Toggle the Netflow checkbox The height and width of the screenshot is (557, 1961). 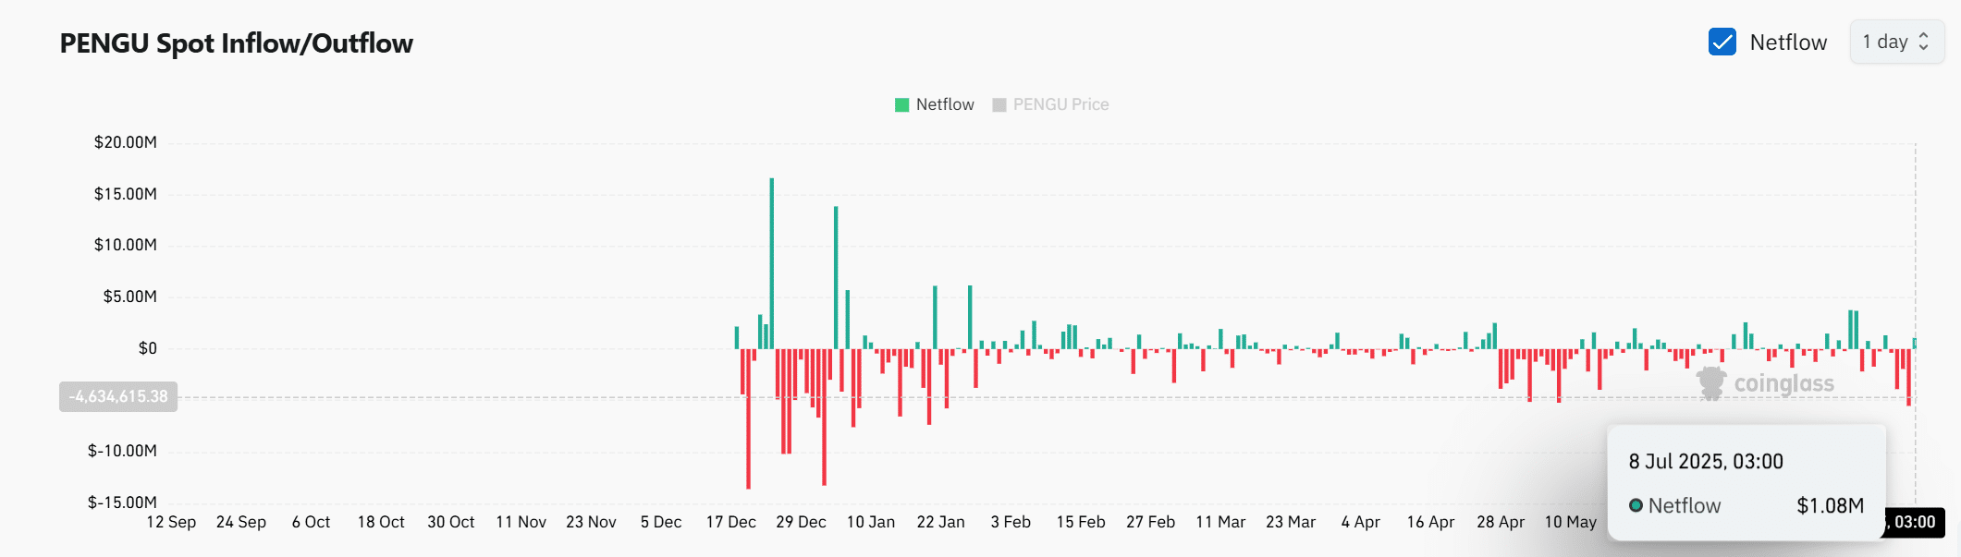pos(1722,42)
